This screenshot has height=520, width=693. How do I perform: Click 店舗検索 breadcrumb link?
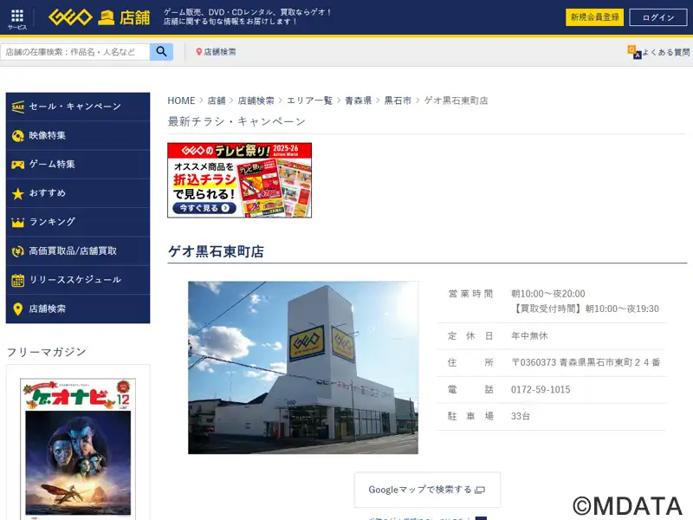click(256, 101)
